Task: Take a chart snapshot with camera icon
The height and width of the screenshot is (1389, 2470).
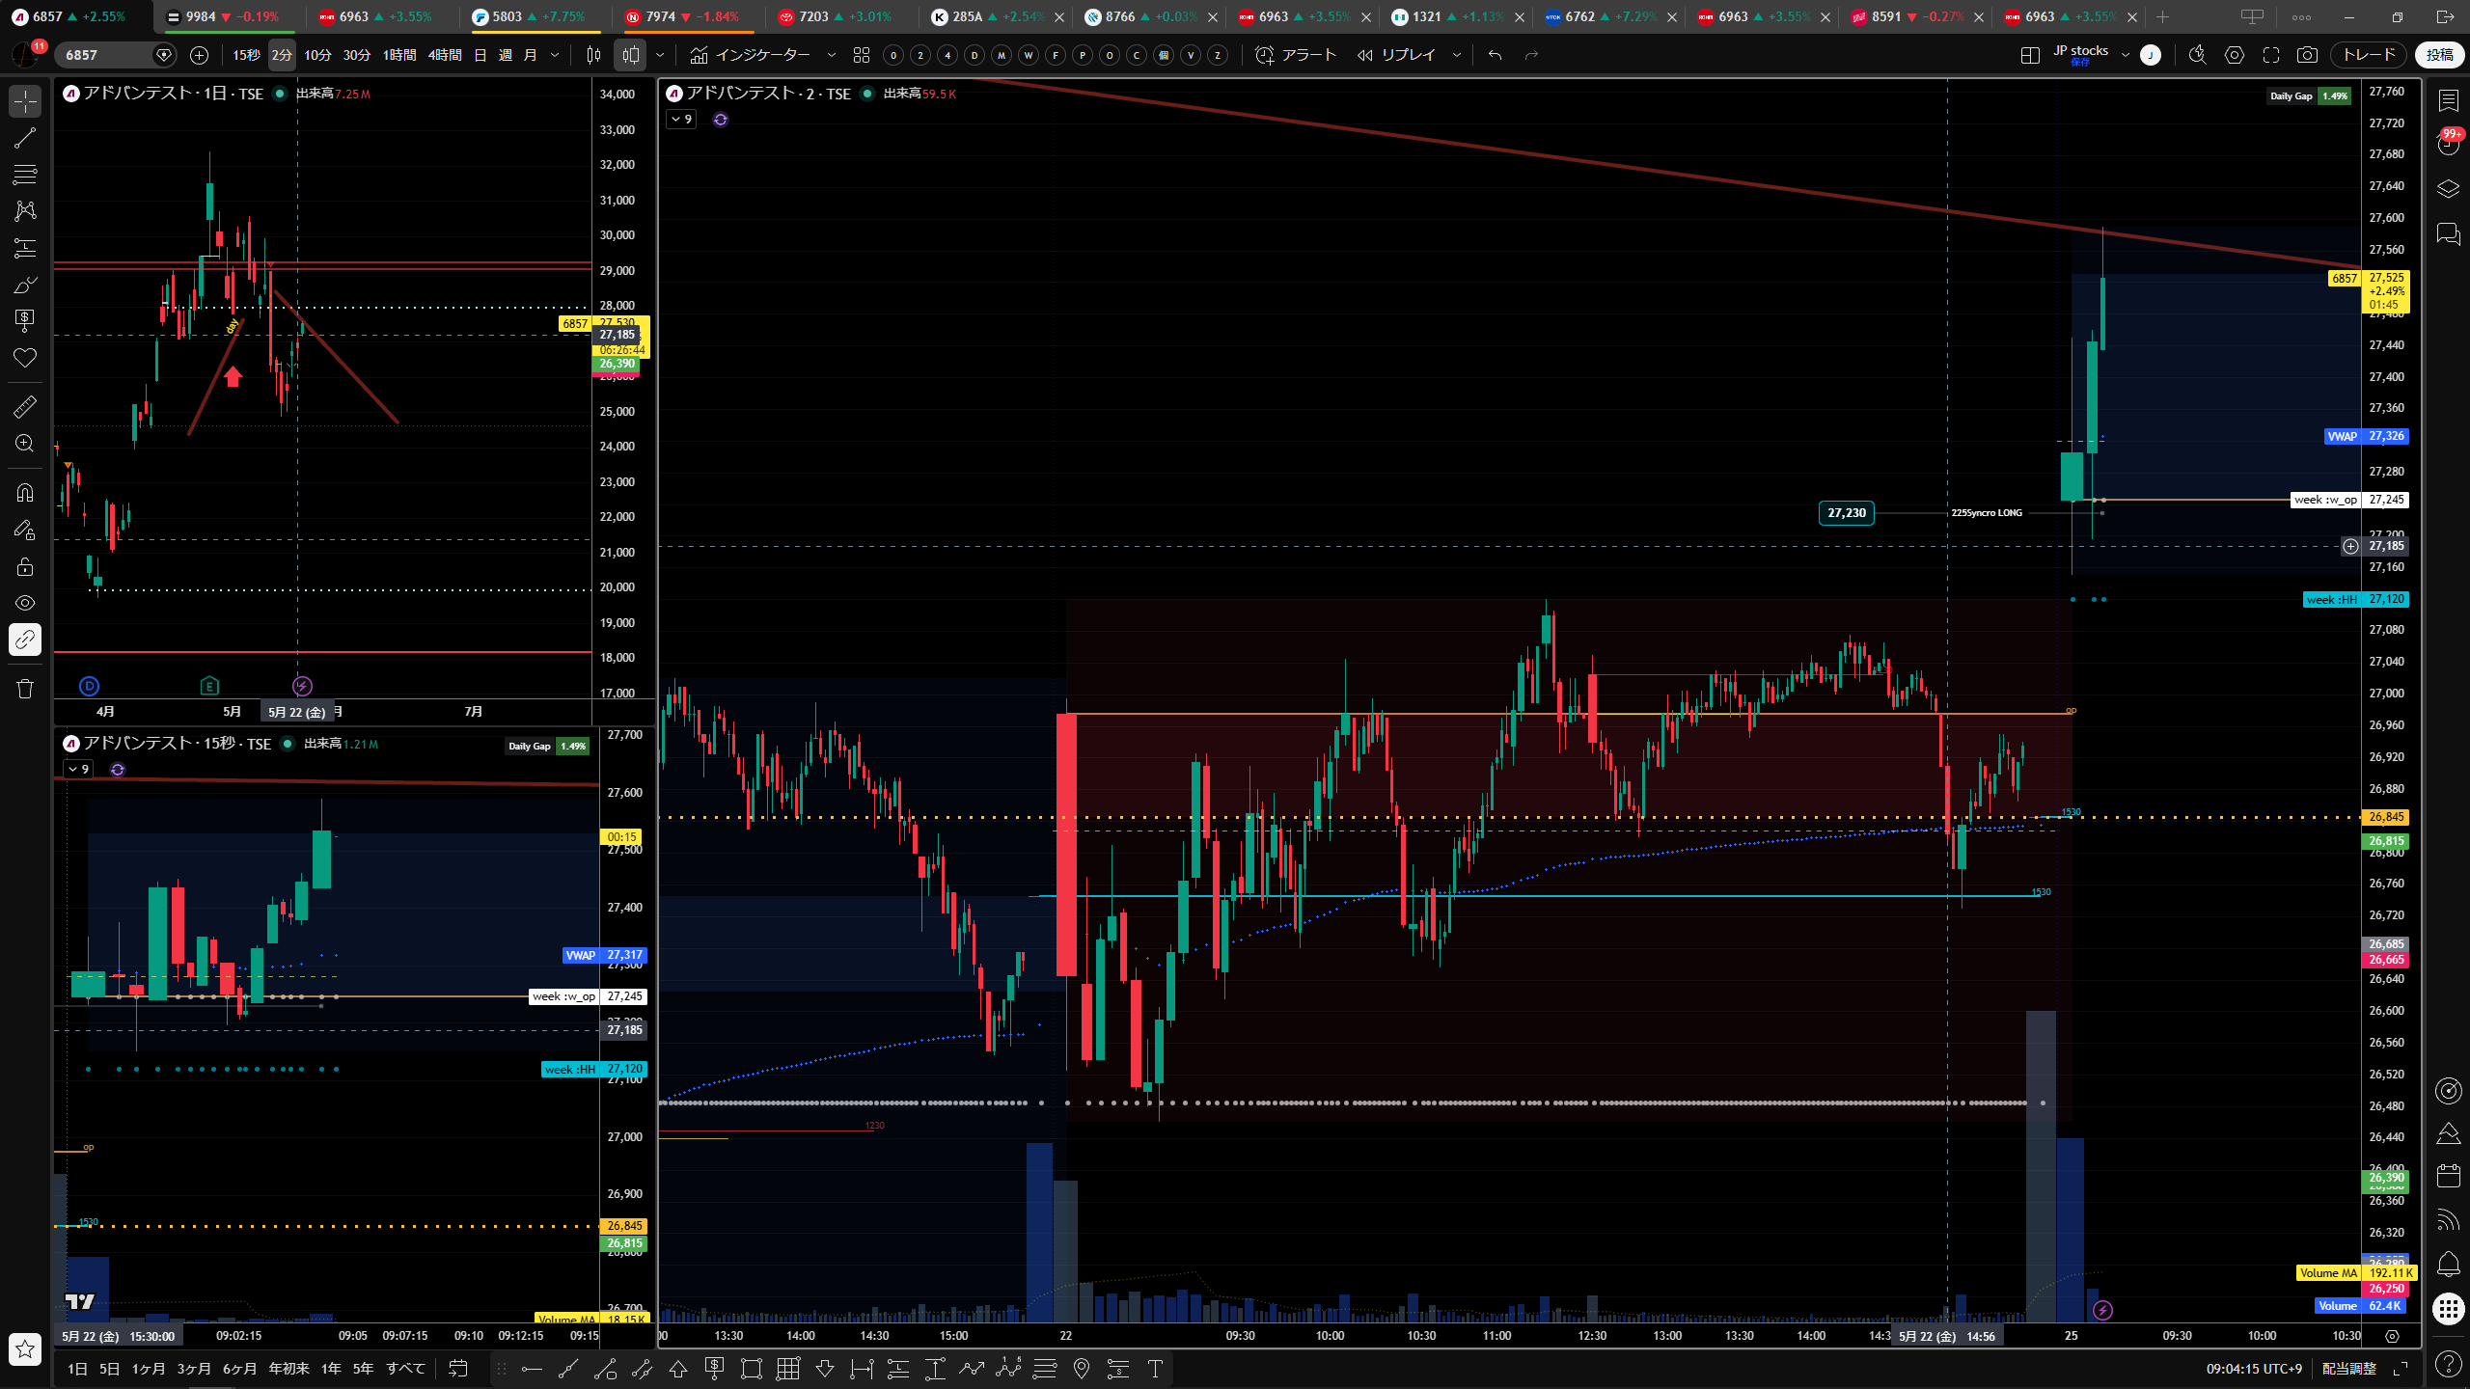Action: click(2307, 55)
